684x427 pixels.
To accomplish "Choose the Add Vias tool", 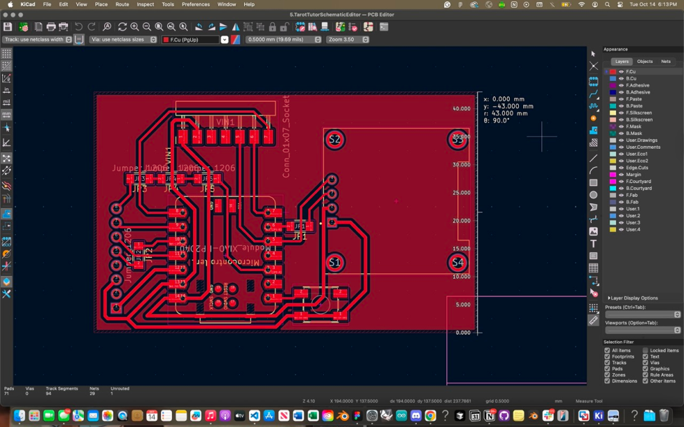I will click(x=593, y=119).
